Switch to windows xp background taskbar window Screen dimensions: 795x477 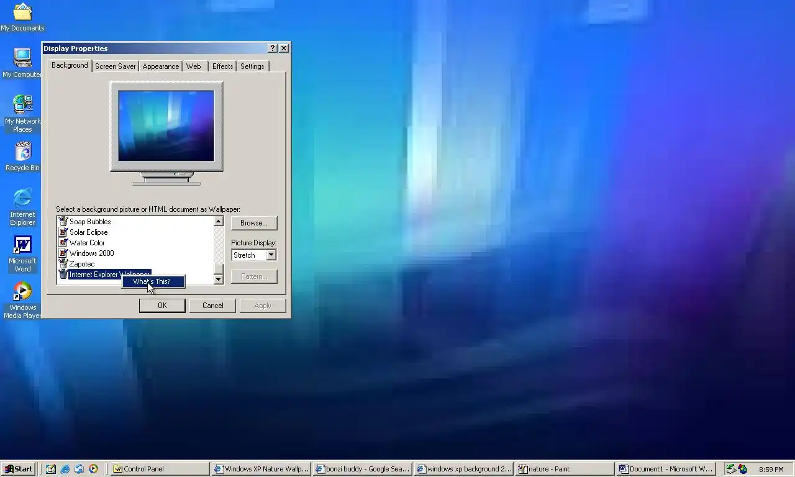[464, 469]
